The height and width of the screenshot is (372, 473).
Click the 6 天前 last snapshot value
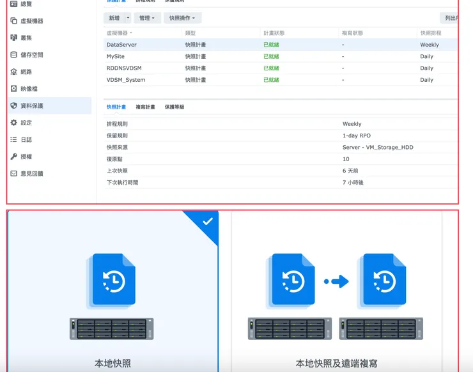click(x=350, y=171)
